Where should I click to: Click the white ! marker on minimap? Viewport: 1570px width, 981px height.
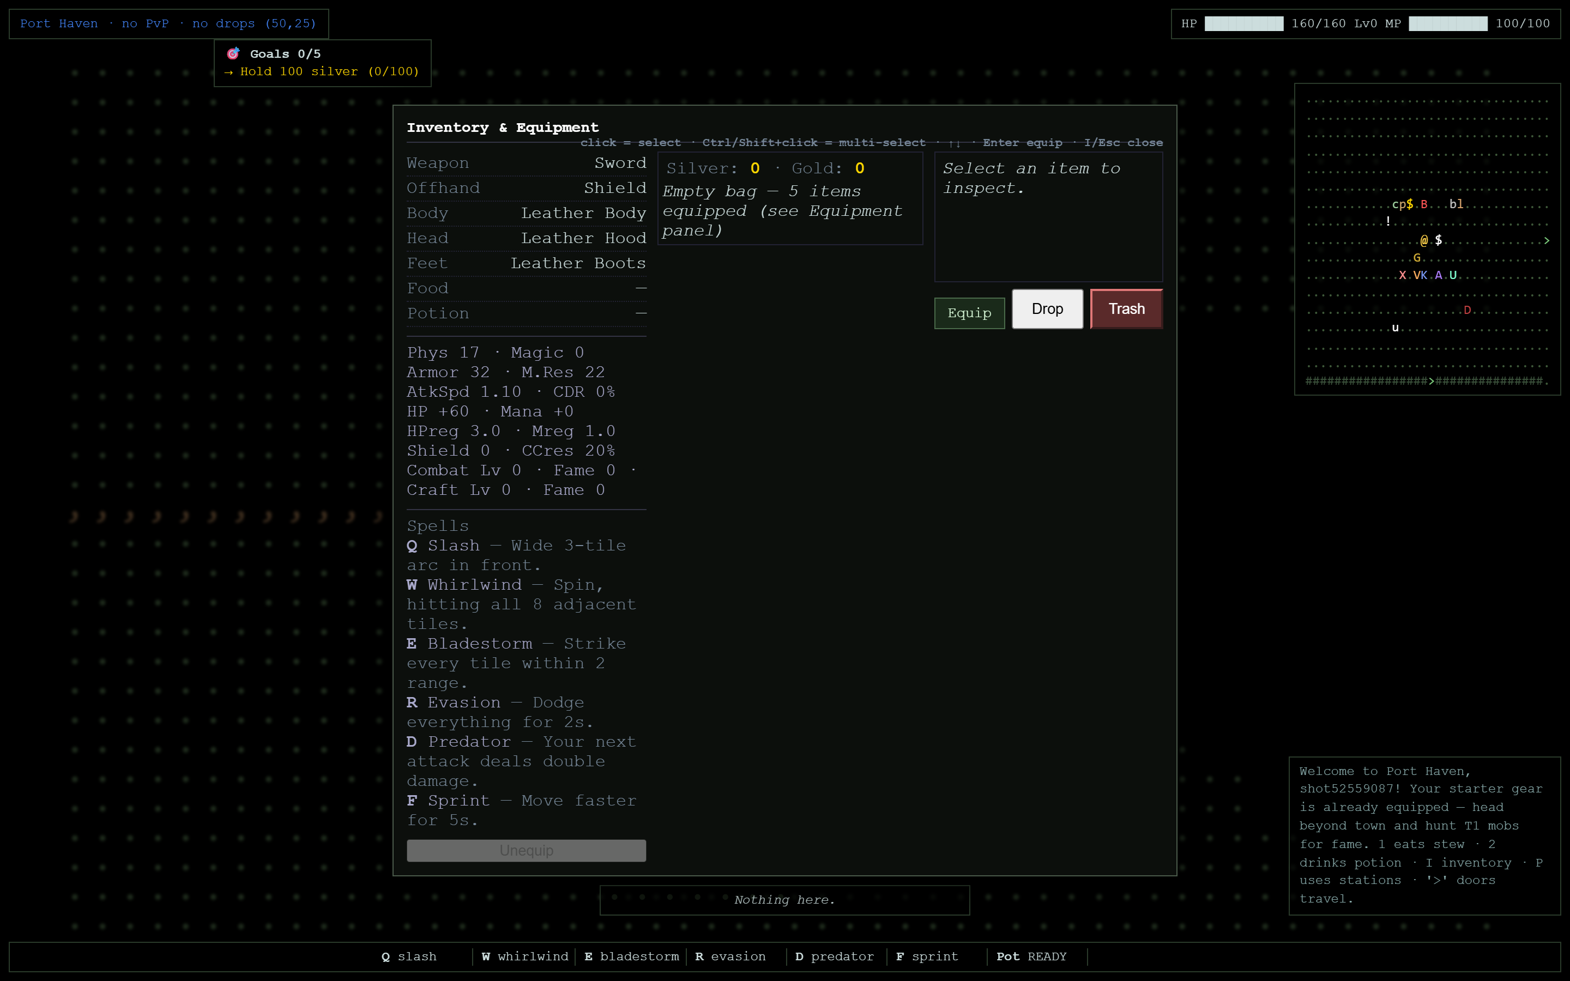(1388, 221)
